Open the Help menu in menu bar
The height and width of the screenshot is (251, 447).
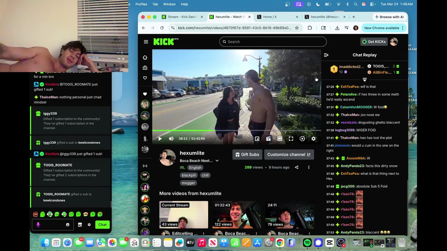(184, 4)
